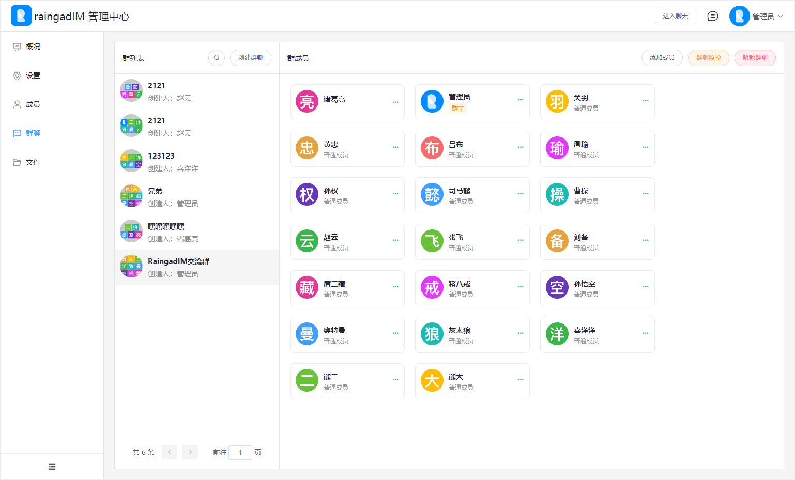The image size is (795, 480).
Task: Select the 文件 files section
Action: (32, 162)
